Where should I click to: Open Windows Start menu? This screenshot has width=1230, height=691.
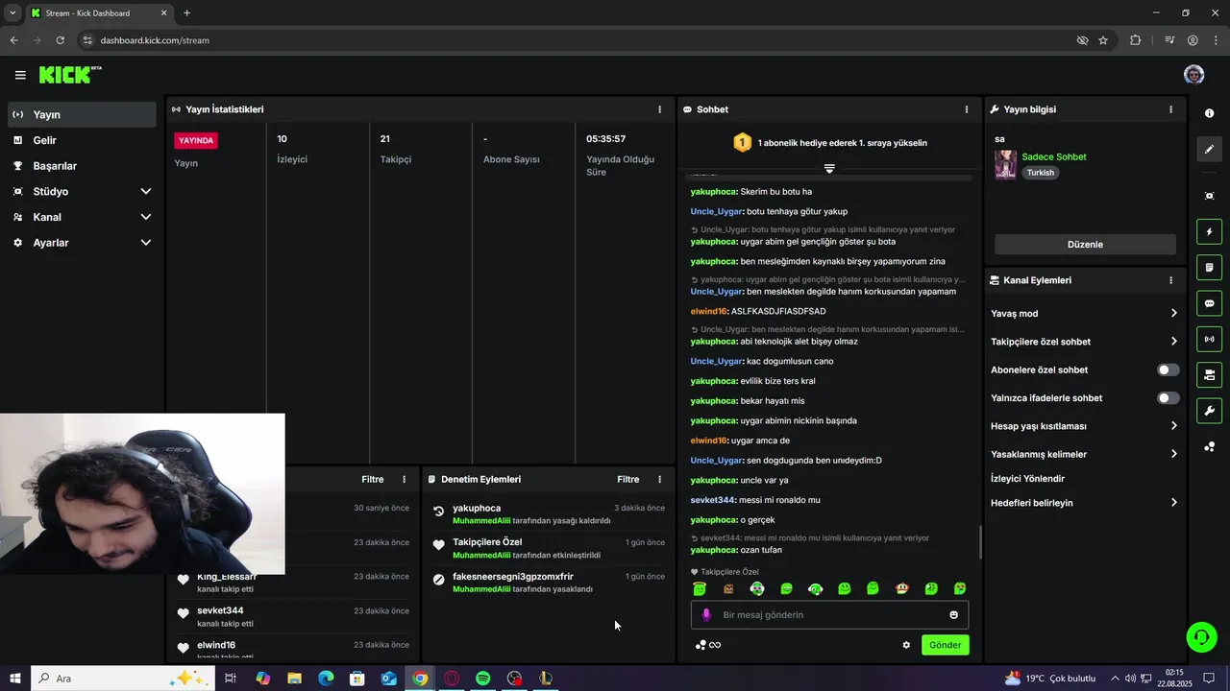tap(14, 679)
